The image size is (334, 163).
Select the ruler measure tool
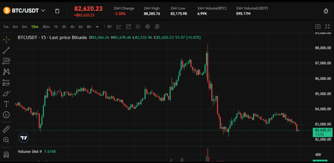click(x=7, y=129)
